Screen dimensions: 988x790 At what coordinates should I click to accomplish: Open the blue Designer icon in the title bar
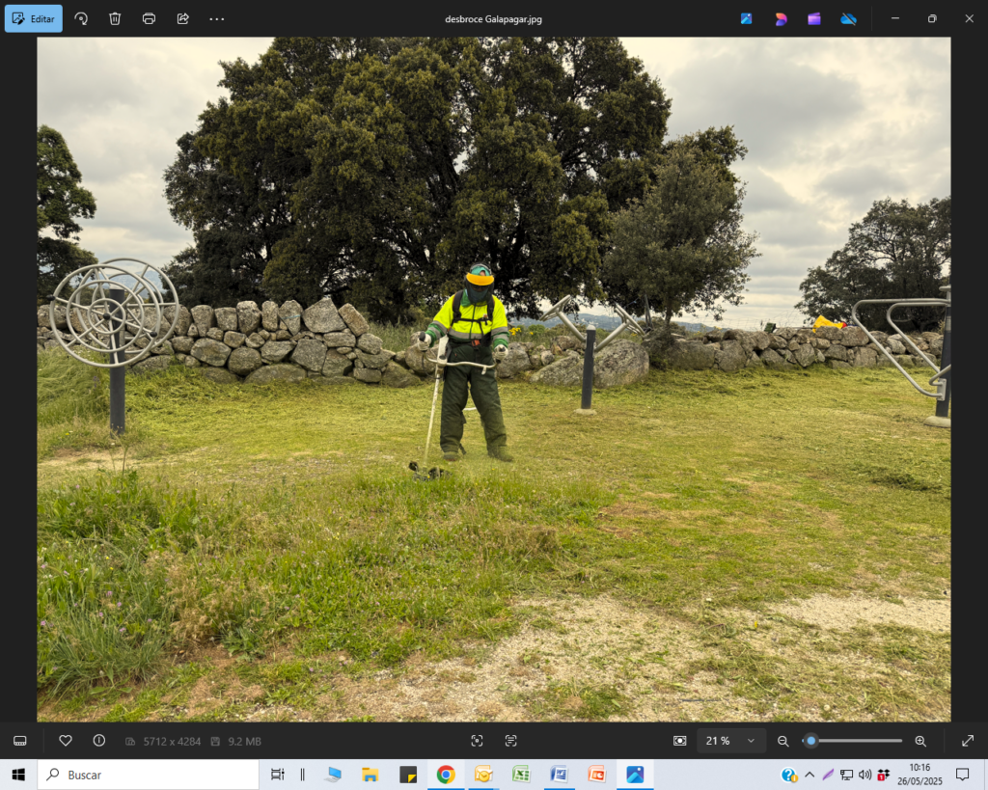[x=747, y=19]
